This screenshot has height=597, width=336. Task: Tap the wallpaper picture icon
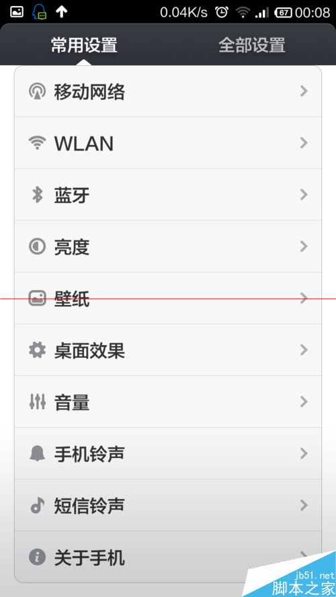pos(38,298)
